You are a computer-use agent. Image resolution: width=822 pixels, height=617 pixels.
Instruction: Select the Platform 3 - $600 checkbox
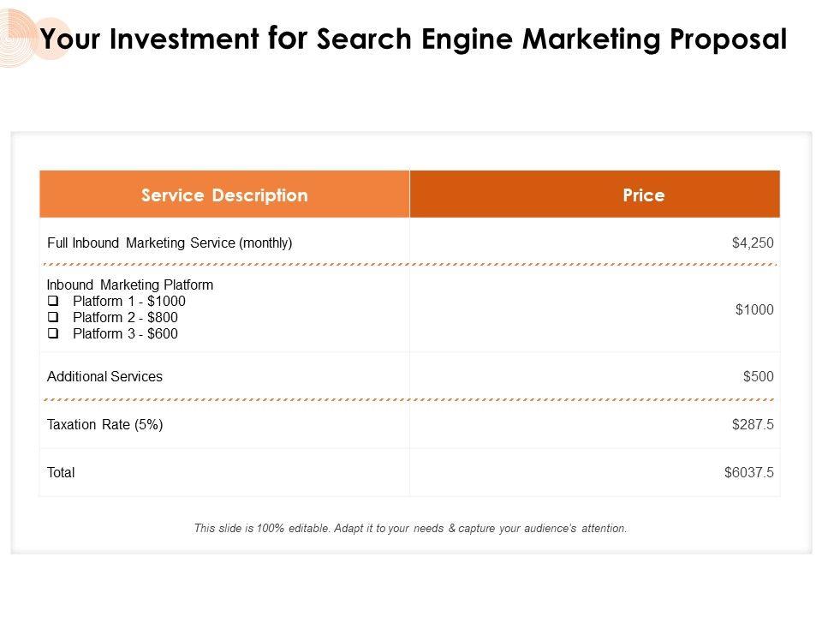tap(54, 334)
